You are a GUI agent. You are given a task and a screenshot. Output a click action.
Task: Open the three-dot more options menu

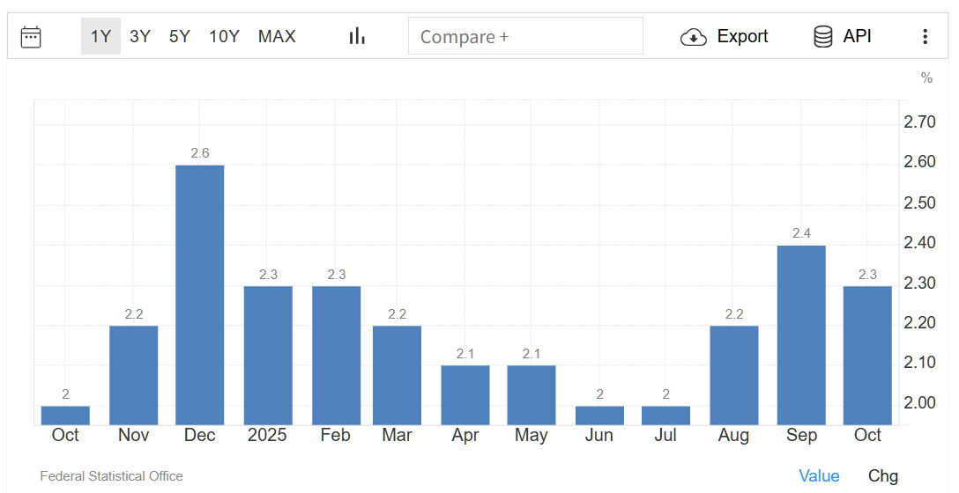925,36
